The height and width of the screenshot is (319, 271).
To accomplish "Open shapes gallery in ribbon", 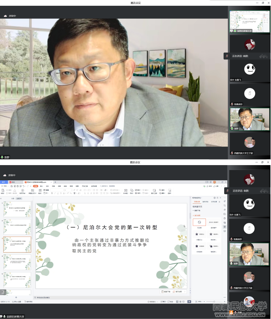I will tap(132, 192).
